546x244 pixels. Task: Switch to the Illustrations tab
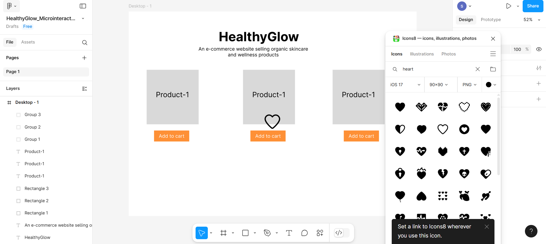422,54
